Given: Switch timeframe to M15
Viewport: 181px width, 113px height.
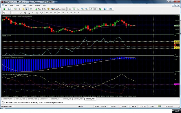Looking at the screenshot, I should click(x=55, y=13).
